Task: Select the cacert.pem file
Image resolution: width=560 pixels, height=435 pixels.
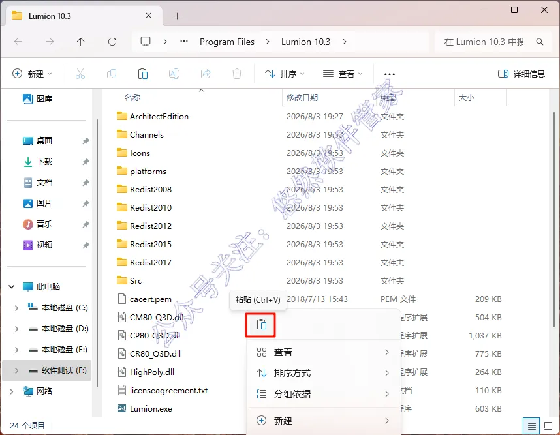Action: click(145, 299)
